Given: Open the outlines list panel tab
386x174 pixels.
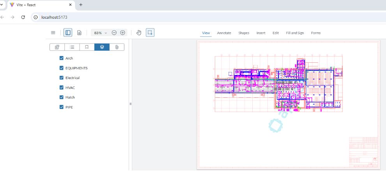Looking at the screenshot, I should click(x=72, y=47).
